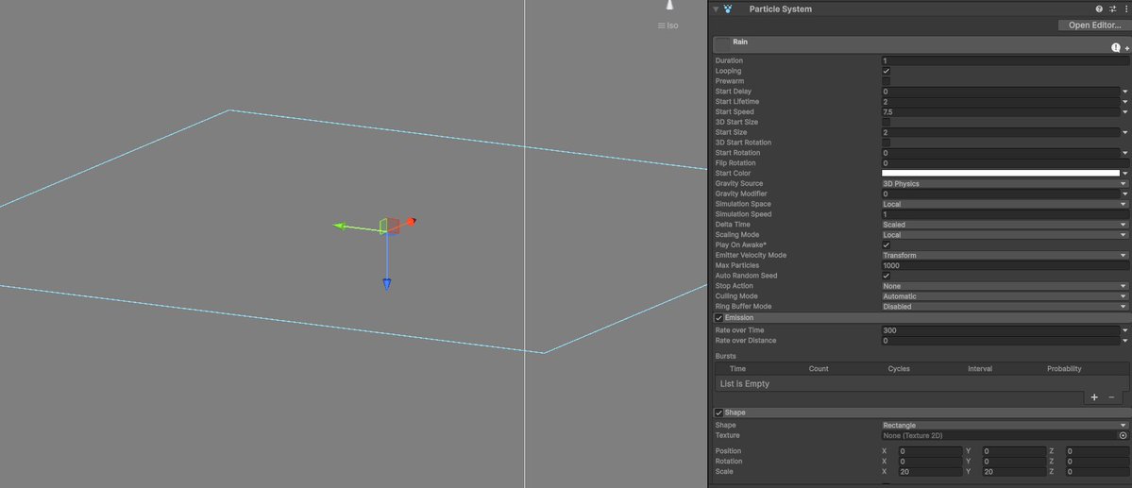Open the Start Delay mode arrow

click(x=1124, y=92)
